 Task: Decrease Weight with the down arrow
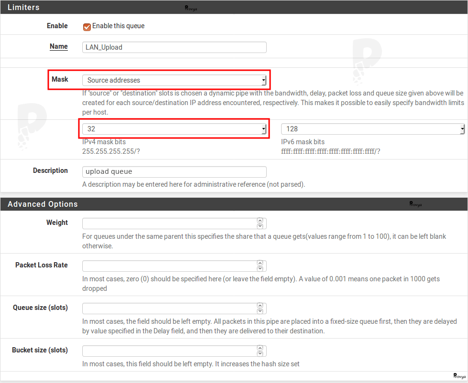[x=260, y=226]
